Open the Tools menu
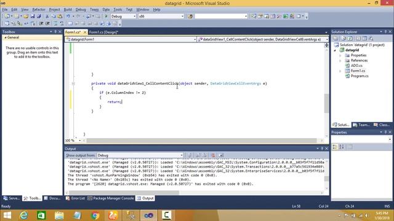The height and width of the screenshot is (221, 394). 118,10
